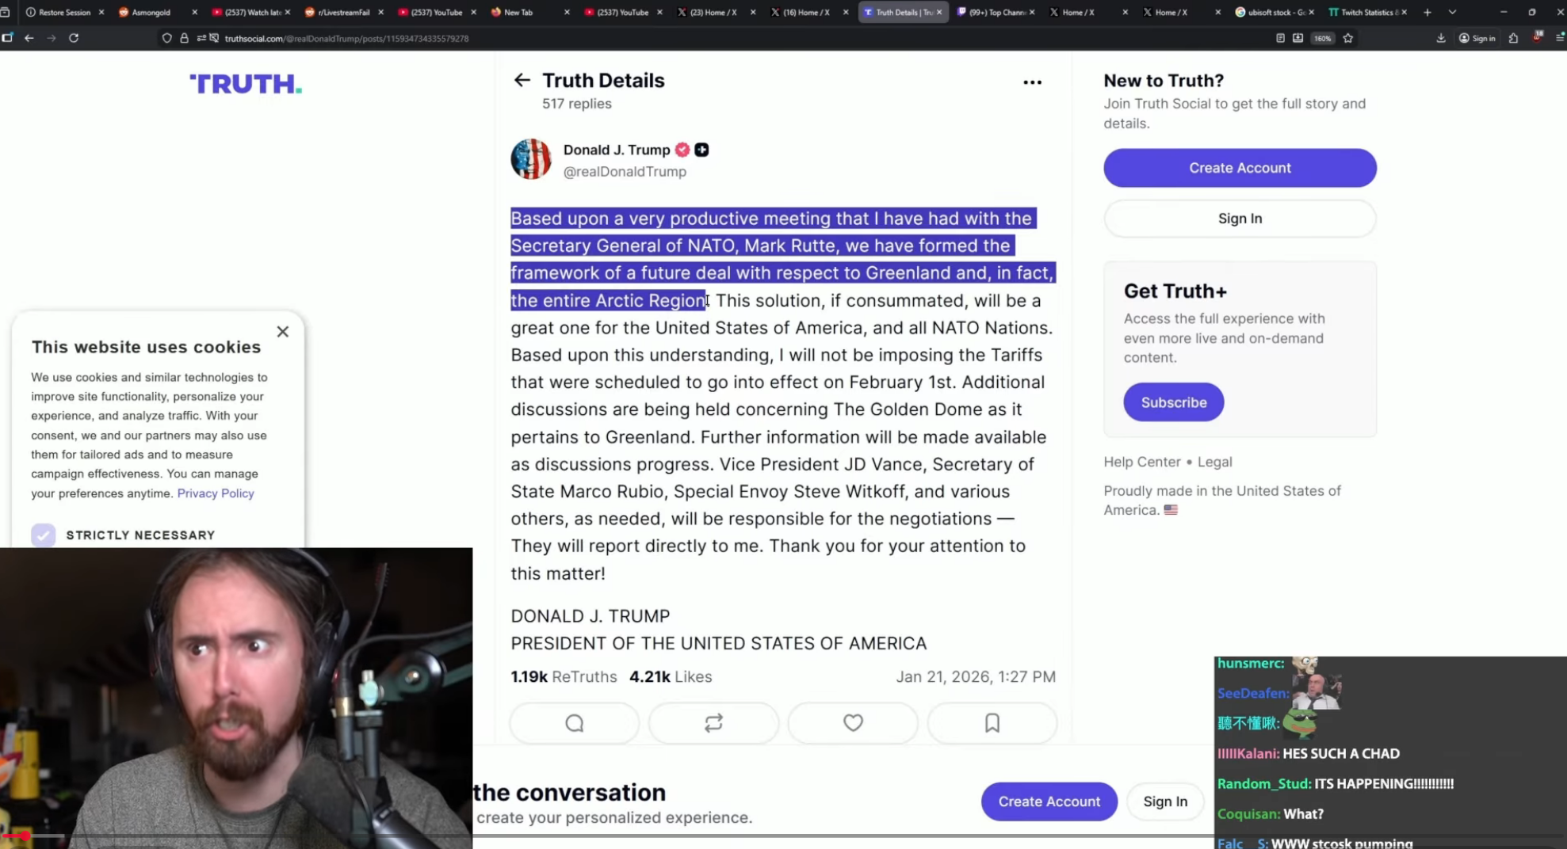Close the Truth Details tab

939,12
